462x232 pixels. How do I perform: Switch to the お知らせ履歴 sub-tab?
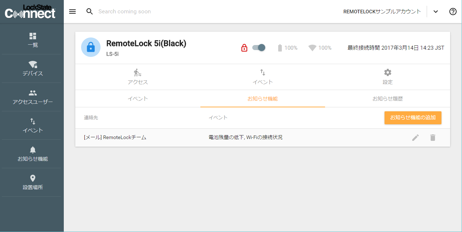388,99
